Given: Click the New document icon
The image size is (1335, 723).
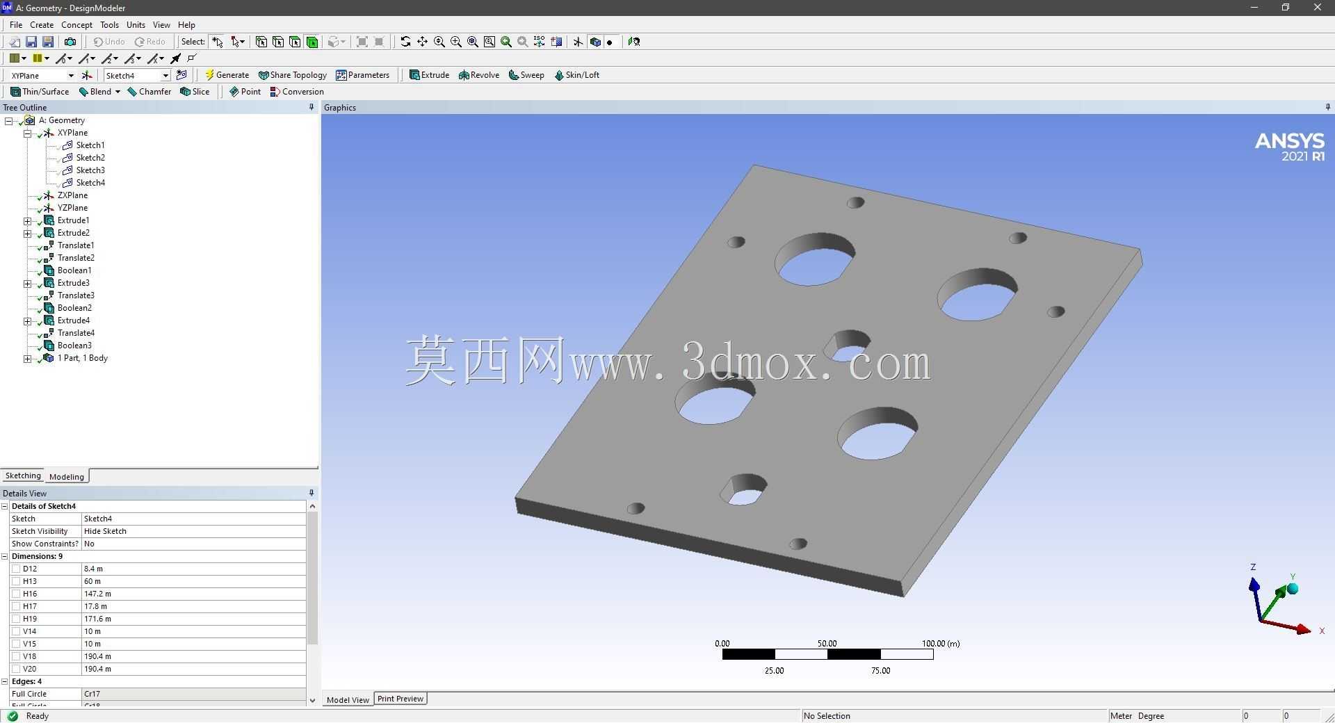Looking at the screenshot, I should pyautogui.click(x=14, y=42).
